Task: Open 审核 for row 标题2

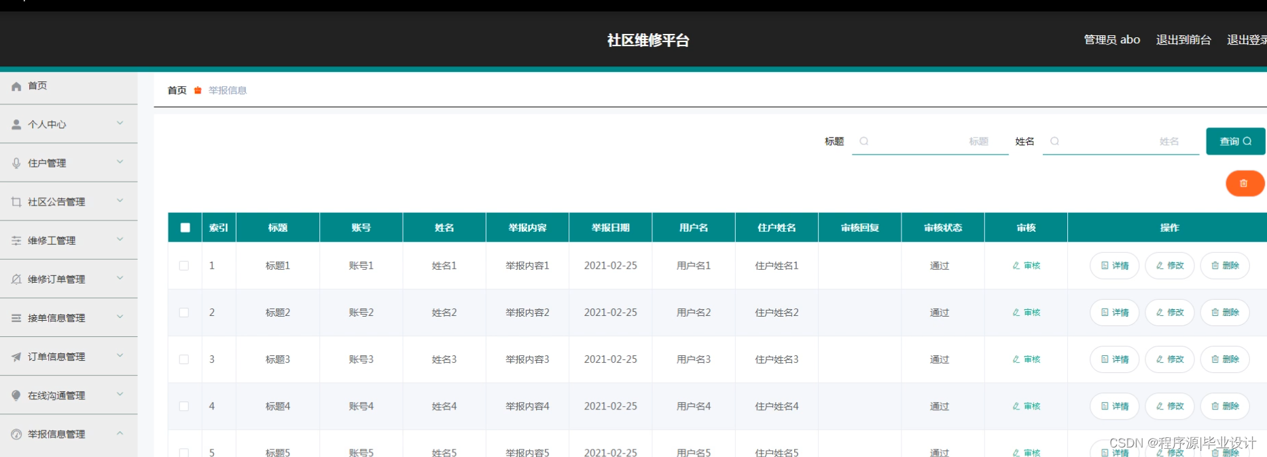Action: (x=1026, y=313)
